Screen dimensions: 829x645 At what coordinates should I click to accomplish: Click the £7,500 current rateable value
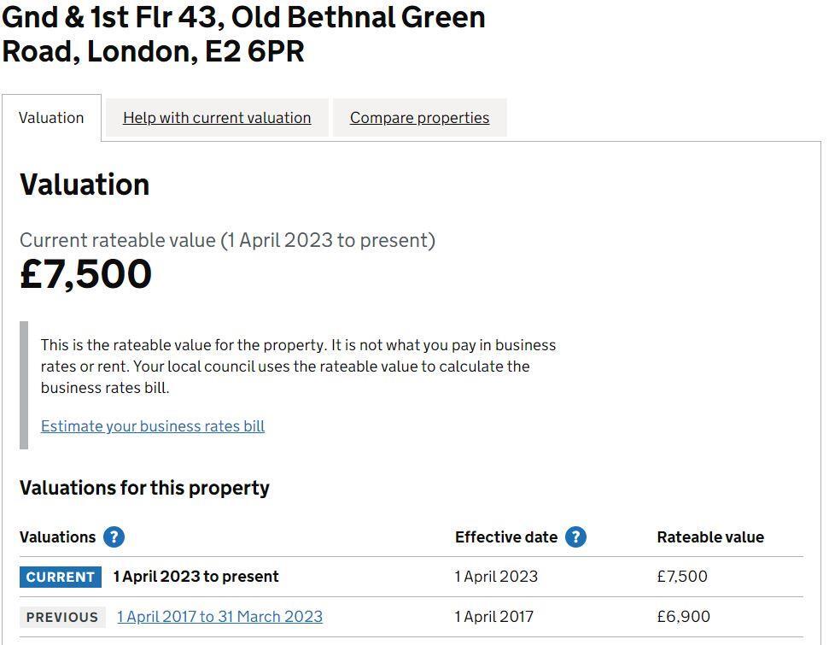[x=85, y=273]
